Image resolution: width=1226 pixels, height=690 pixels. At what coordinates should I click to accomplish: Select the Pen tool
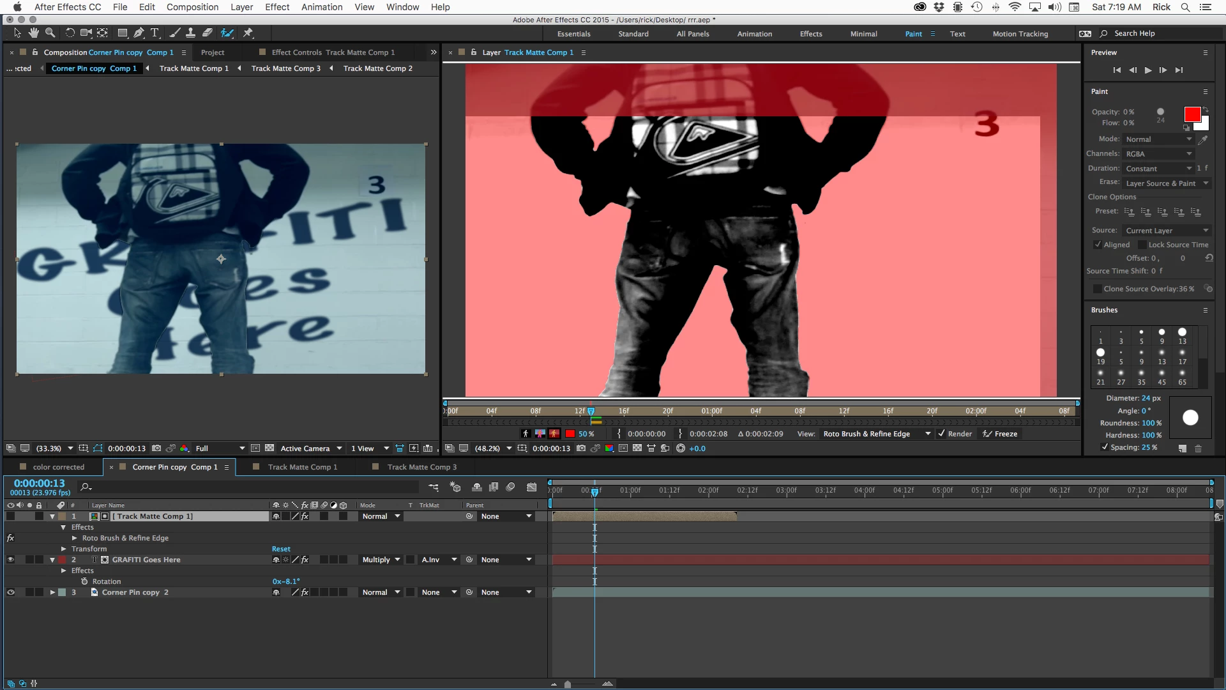[139, 33]
